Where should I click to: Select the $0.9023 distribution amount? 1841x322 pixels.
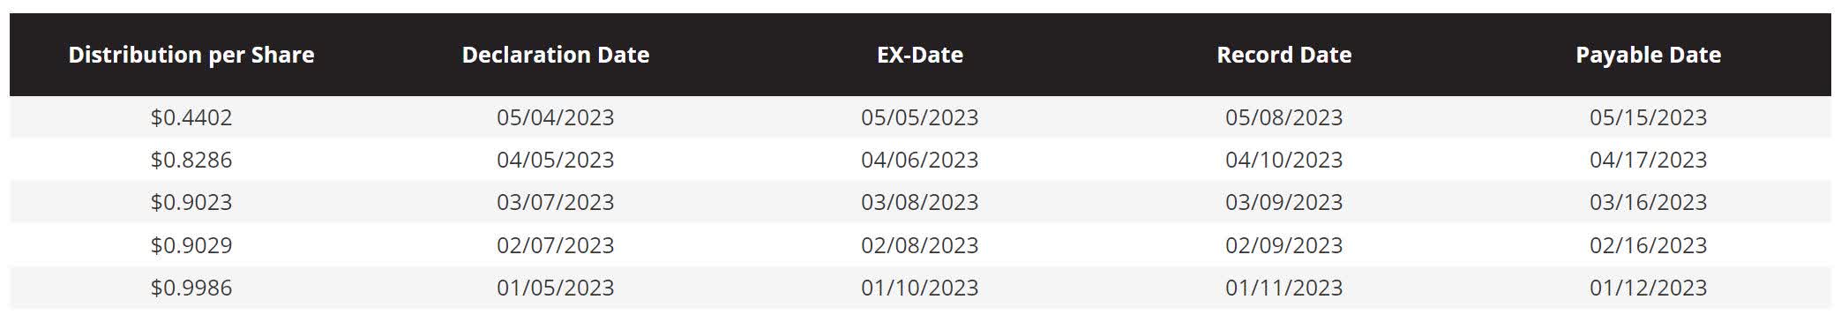[191, 202]
